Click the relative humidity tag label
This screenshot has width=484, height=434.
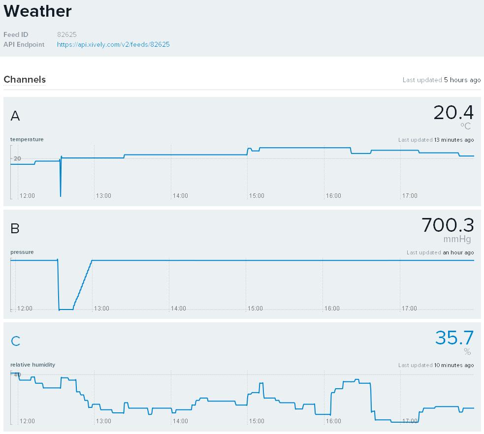click(32, 365)
